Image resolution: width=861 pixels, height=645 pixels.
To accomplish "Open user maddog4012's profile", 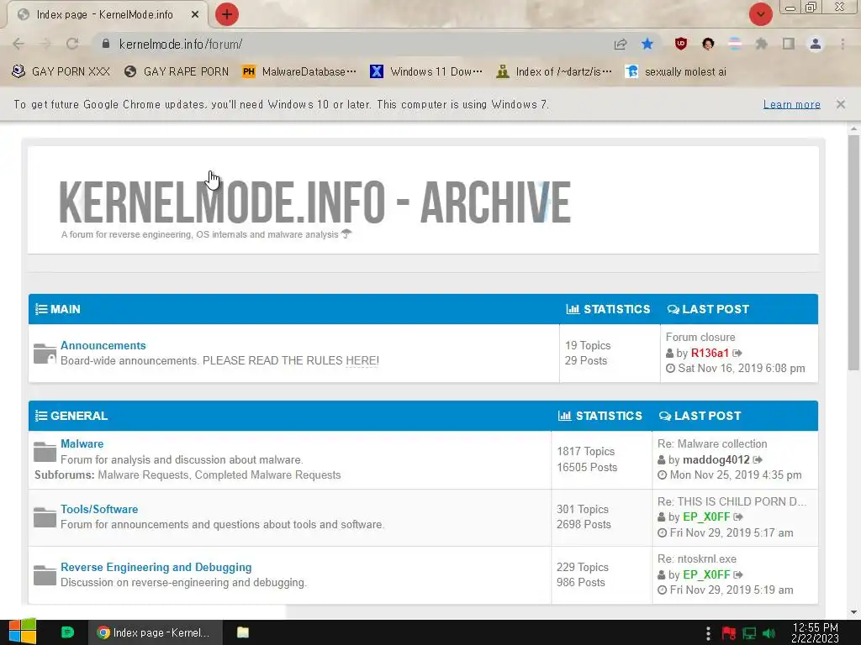I will (x=716, y=459).
